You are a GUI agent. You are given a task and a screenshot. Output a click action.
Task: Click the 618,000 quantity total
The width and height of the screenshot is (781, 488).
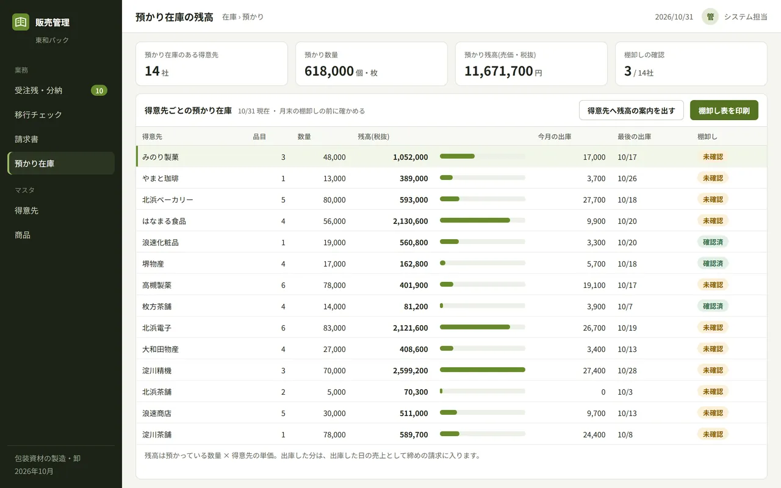[329, 71]
